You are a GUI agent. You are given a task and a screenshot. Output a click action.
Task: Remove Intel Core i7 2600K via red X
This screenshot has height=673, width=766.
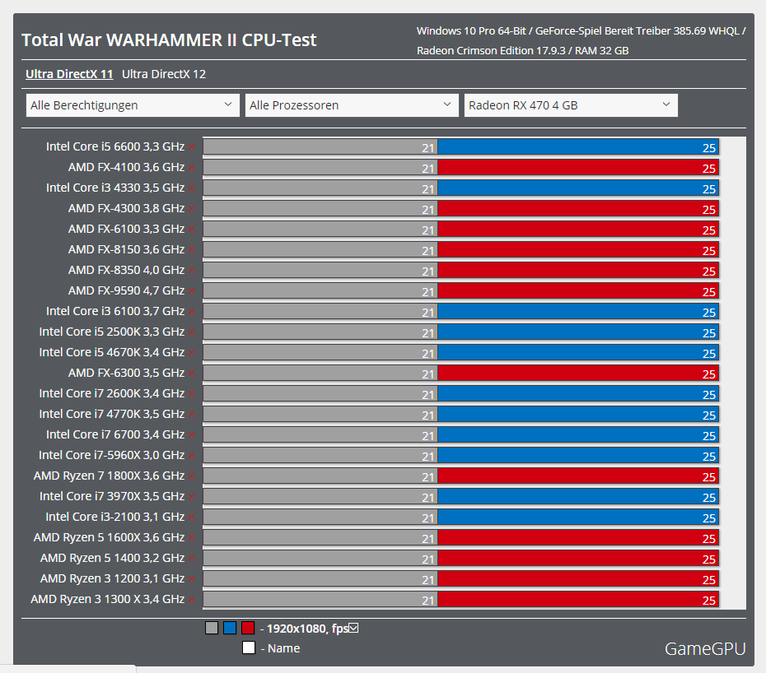(191, 393)
